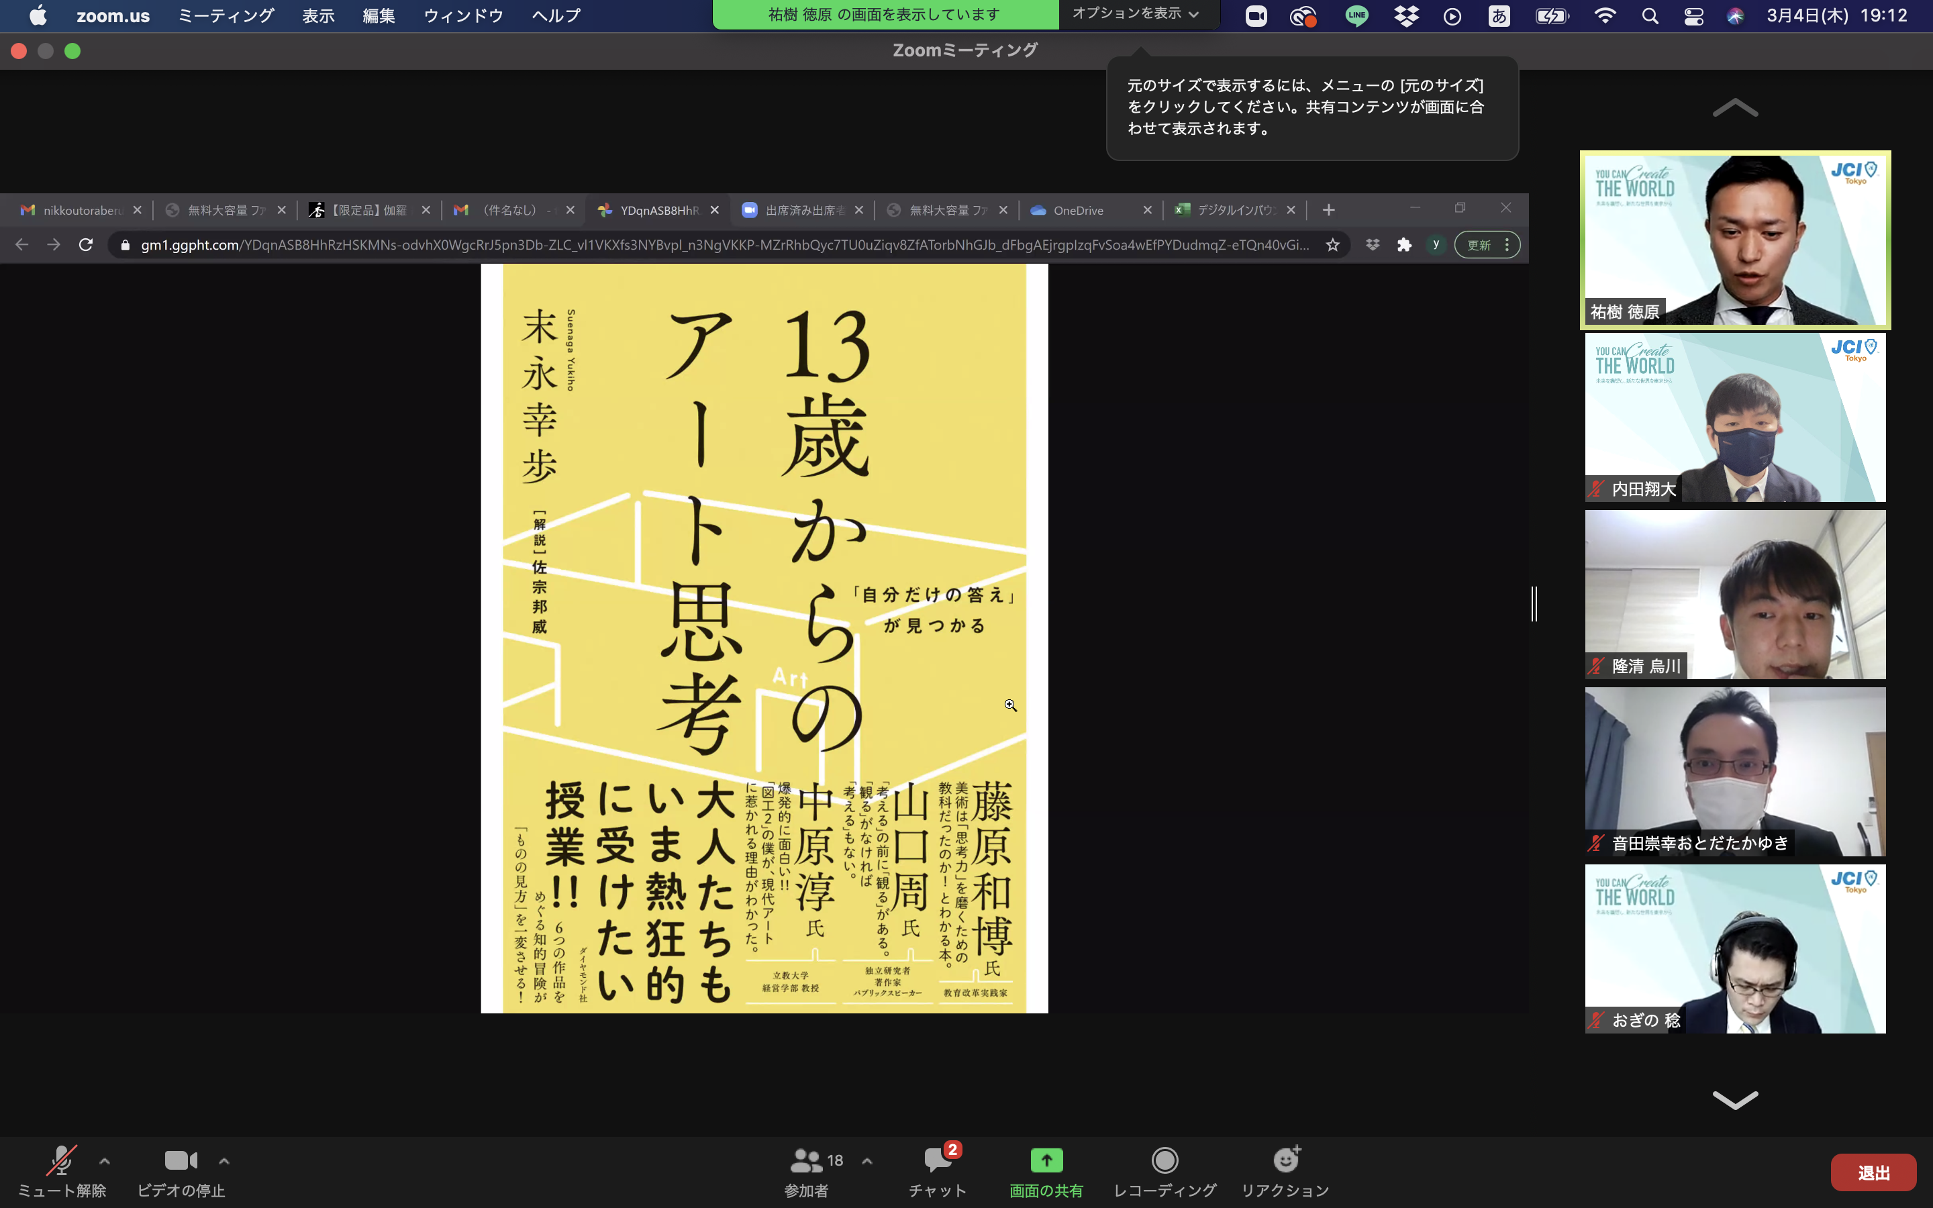The height and width of the screenshot is (1208, 1933).
Task: Open the Participants panel icon
Action: [806, 1161]
